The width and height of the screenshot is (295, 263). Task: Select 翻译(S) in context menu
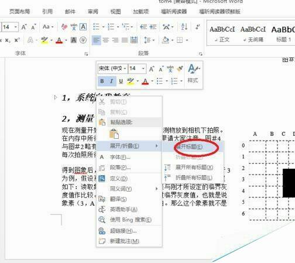(129, 199)
